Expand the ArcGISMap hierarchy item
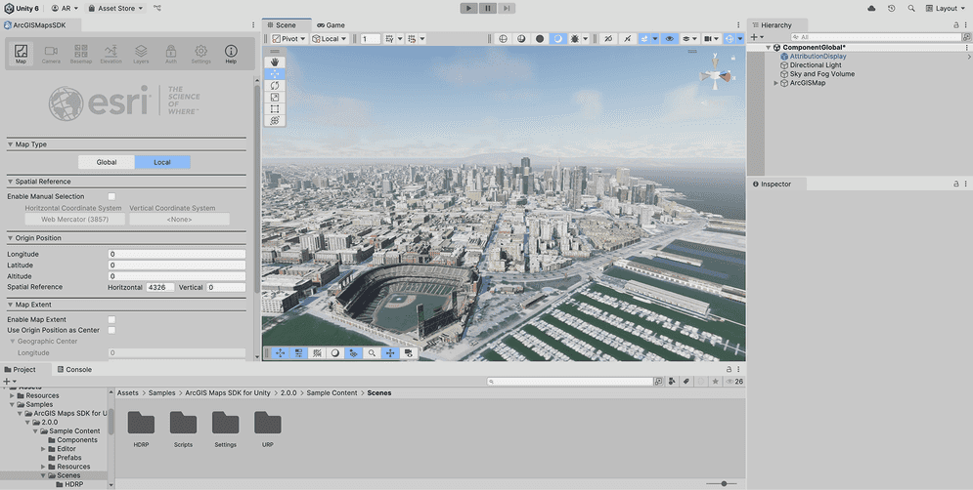 (x=775, y=83)
